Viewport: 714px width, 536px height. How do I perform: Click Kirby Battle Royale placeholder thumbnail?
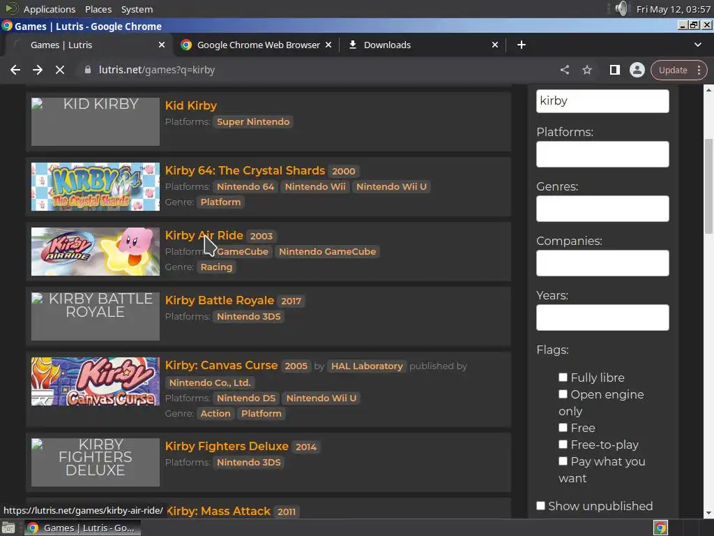click(x=95, y=316)
